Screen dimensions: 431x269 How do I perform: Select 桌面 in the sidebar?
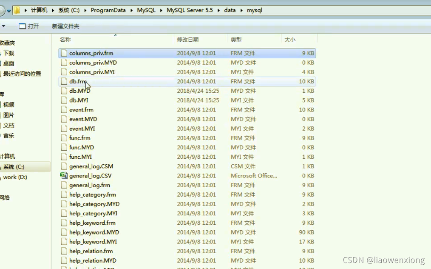9,63
